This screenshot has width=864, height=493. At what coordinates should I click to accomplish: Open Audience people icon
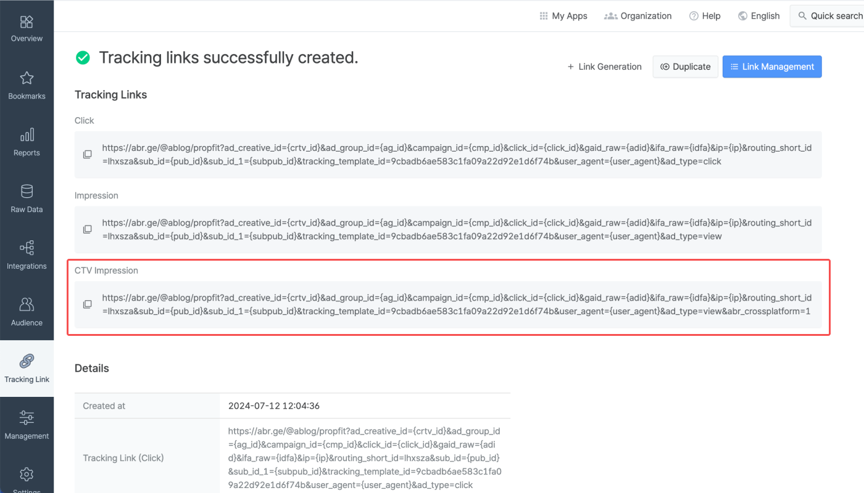27,304
